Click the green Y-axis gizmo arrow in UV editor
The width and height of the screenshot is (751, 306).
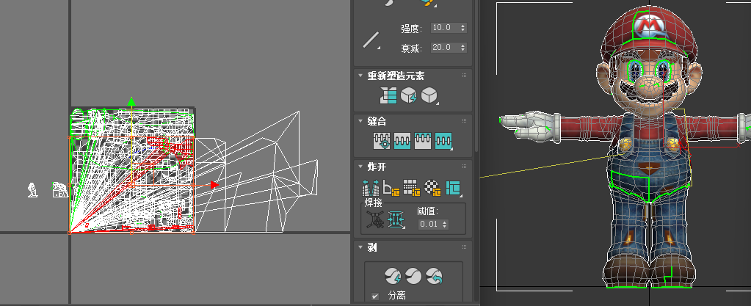[x=131, y=101]
